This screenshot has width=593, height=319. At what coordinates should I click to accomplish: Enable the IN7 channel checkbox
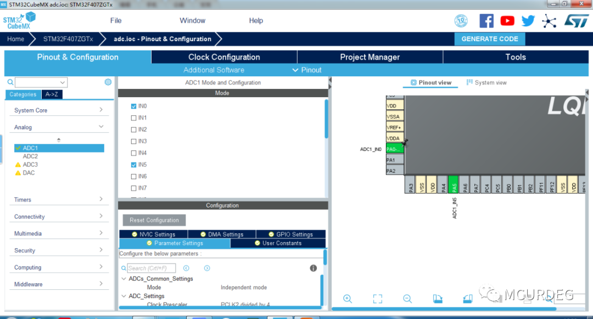click(133, 188)
